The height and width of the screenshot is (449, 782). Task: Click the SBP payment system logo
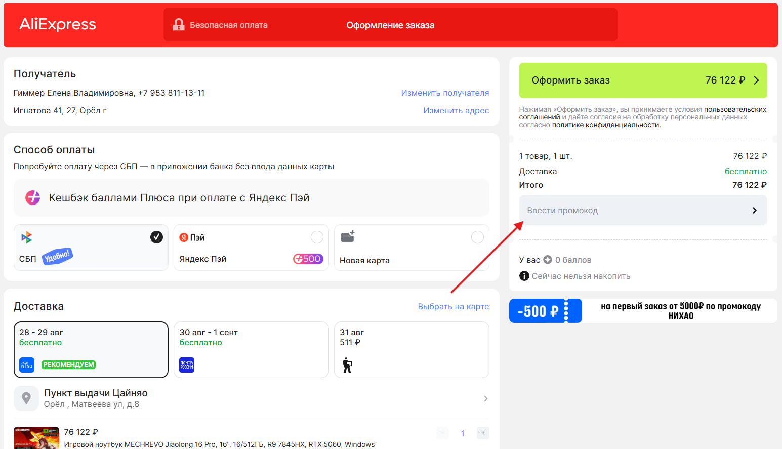point(26,237)
